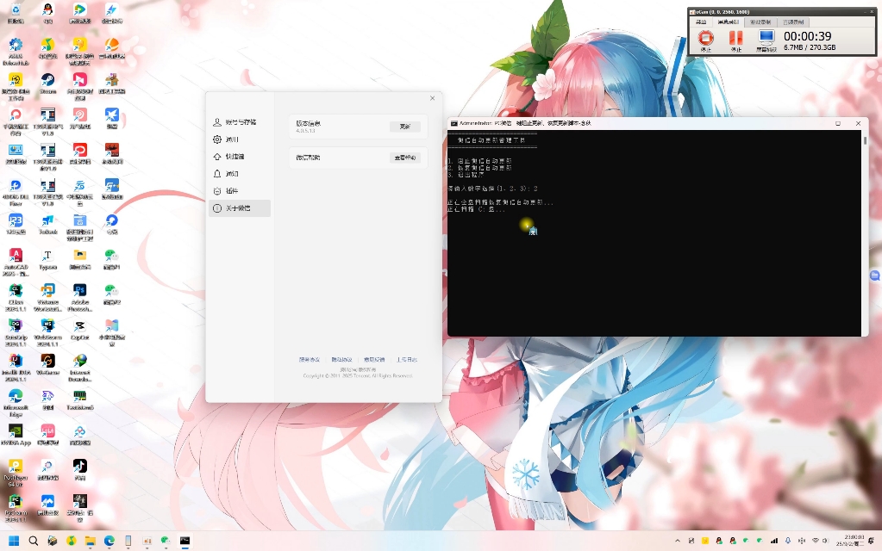Switch to 音频录制 tab in oCam
Screen dimensions: 882x551
(x=793, y=22)
